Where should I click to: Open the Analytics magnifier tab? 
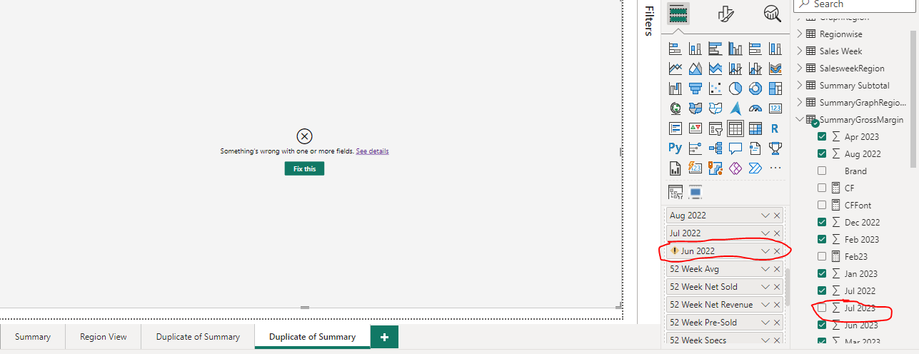tap(772, 14)
